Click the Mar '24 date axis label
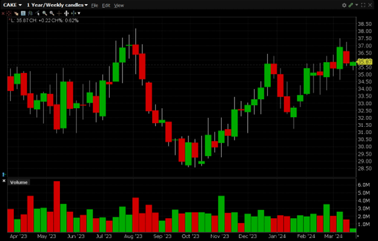 tap(333, 236)
